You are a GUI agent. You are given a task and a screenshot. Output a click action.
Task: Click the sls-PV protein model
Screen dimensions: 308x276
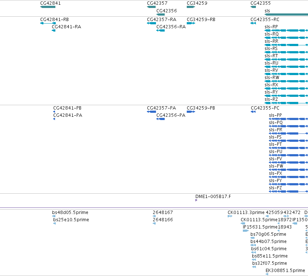click(288, 162)
